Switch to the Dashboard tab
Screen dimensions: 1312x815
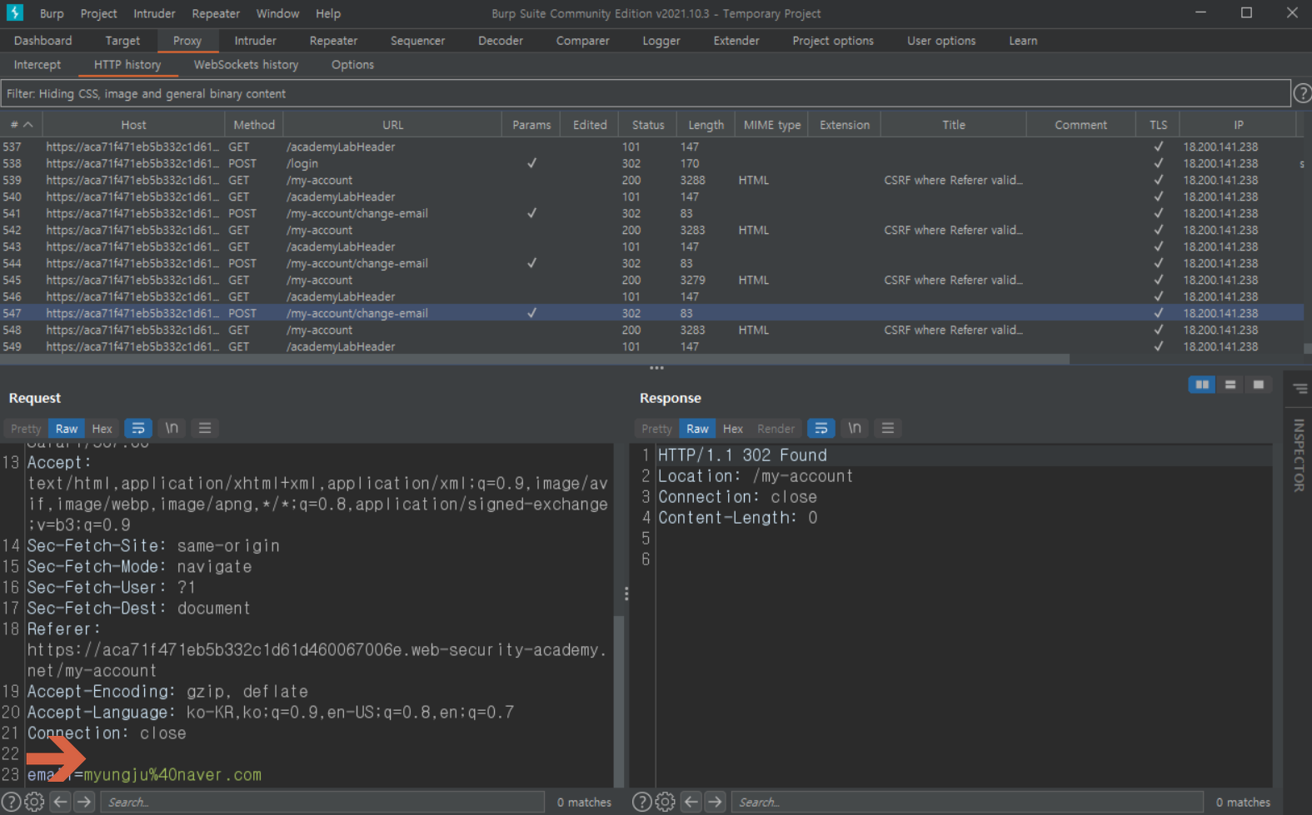click(43, 41)
